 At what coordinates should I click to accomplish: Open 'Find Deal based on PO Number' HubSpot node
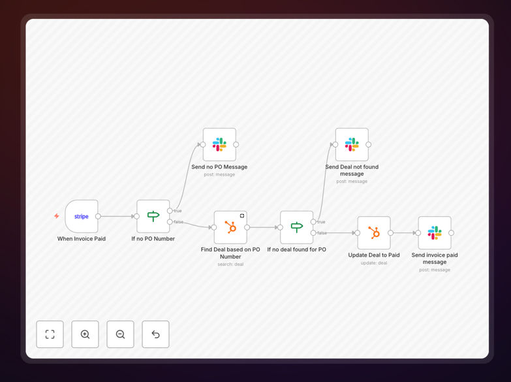tap(230, 227)
